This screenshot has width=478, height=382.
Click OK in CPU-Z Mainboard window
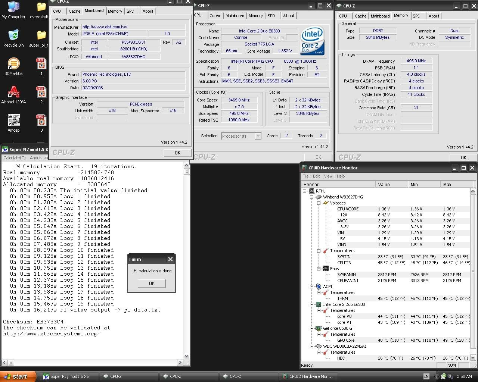click(177, 153)
